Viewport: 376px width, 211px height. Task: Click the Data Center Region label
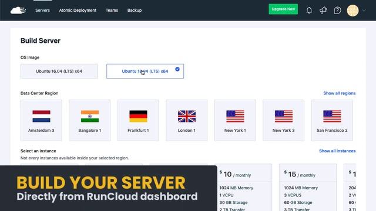pyautogui.click(x=39, y=93)
